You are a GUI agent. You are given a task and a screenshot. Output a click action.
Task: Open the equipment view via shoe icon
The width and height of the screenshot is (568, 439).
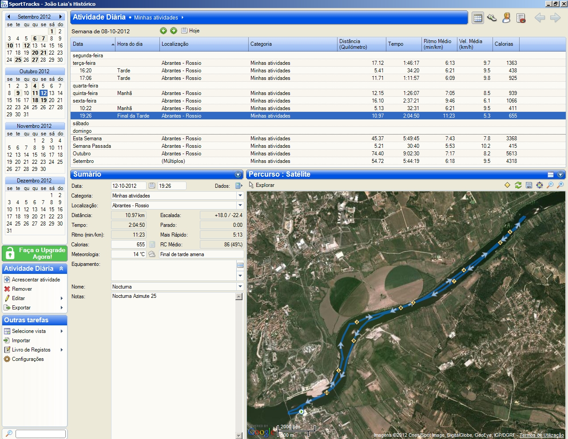pos(492,18)
